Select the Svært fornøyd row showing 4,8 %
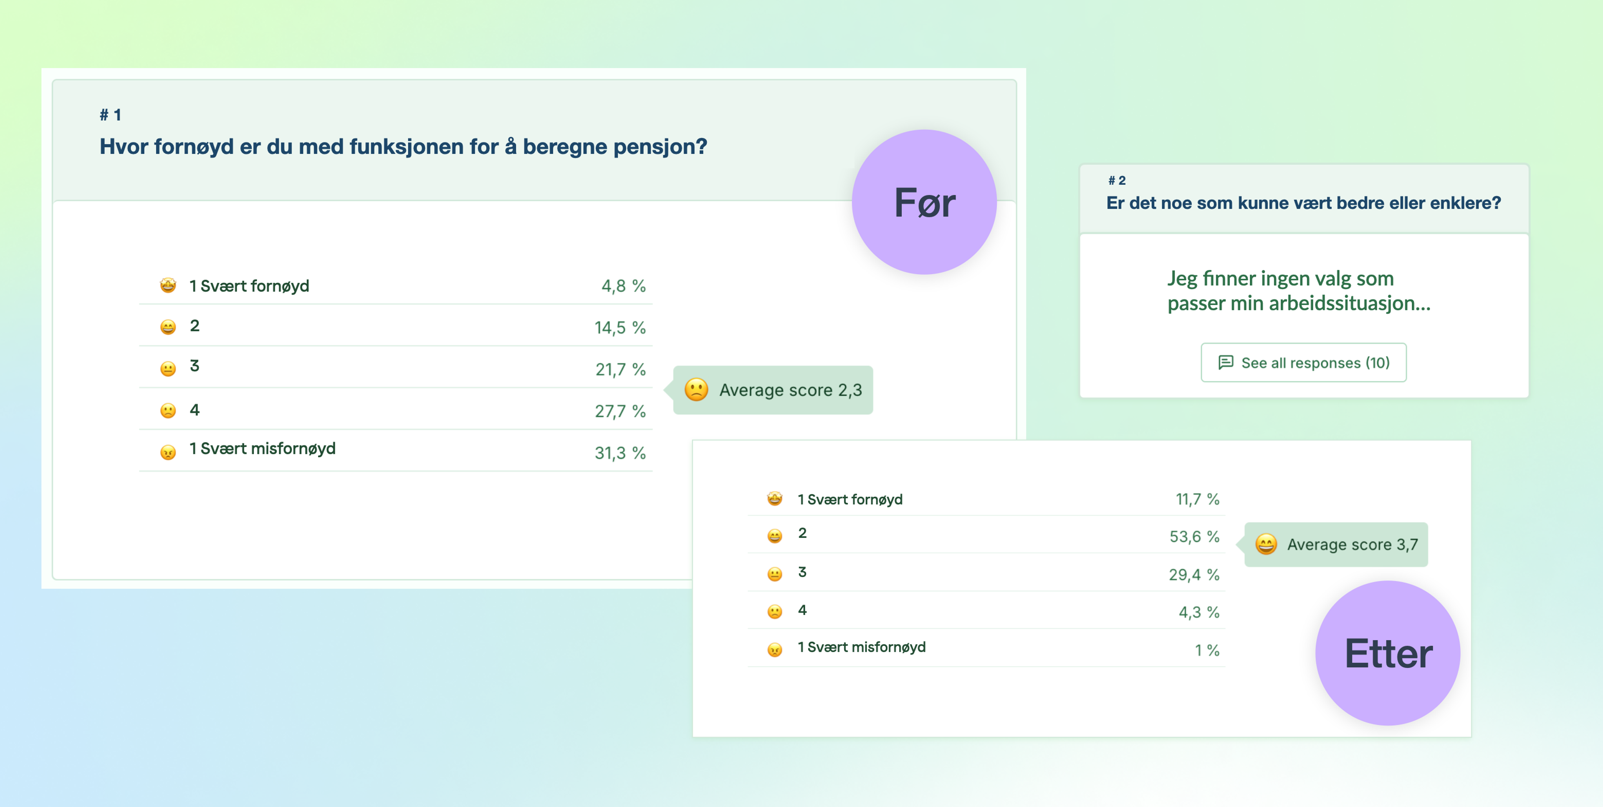1603x807 pixels. point(396,285)
